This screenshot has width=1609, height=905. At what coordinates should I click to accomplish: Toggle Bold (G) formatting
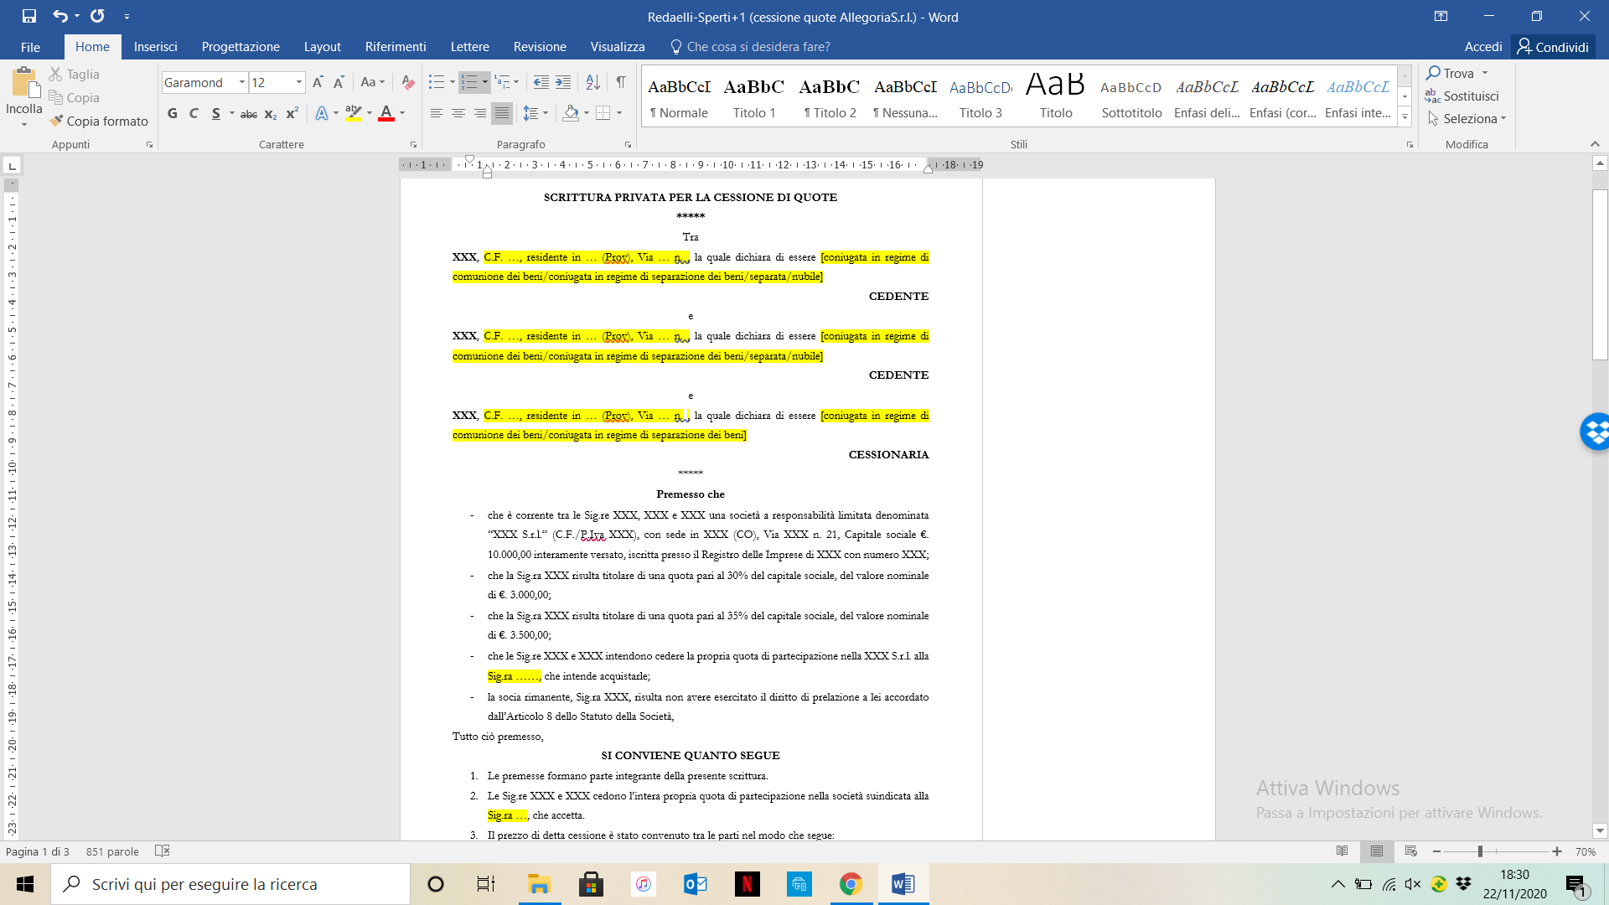point(173,113)
